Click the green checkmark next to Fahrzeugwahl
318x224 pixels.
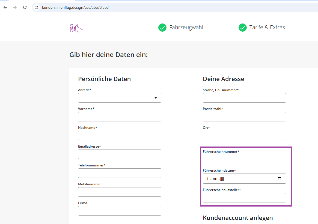[x=162, y=28]
